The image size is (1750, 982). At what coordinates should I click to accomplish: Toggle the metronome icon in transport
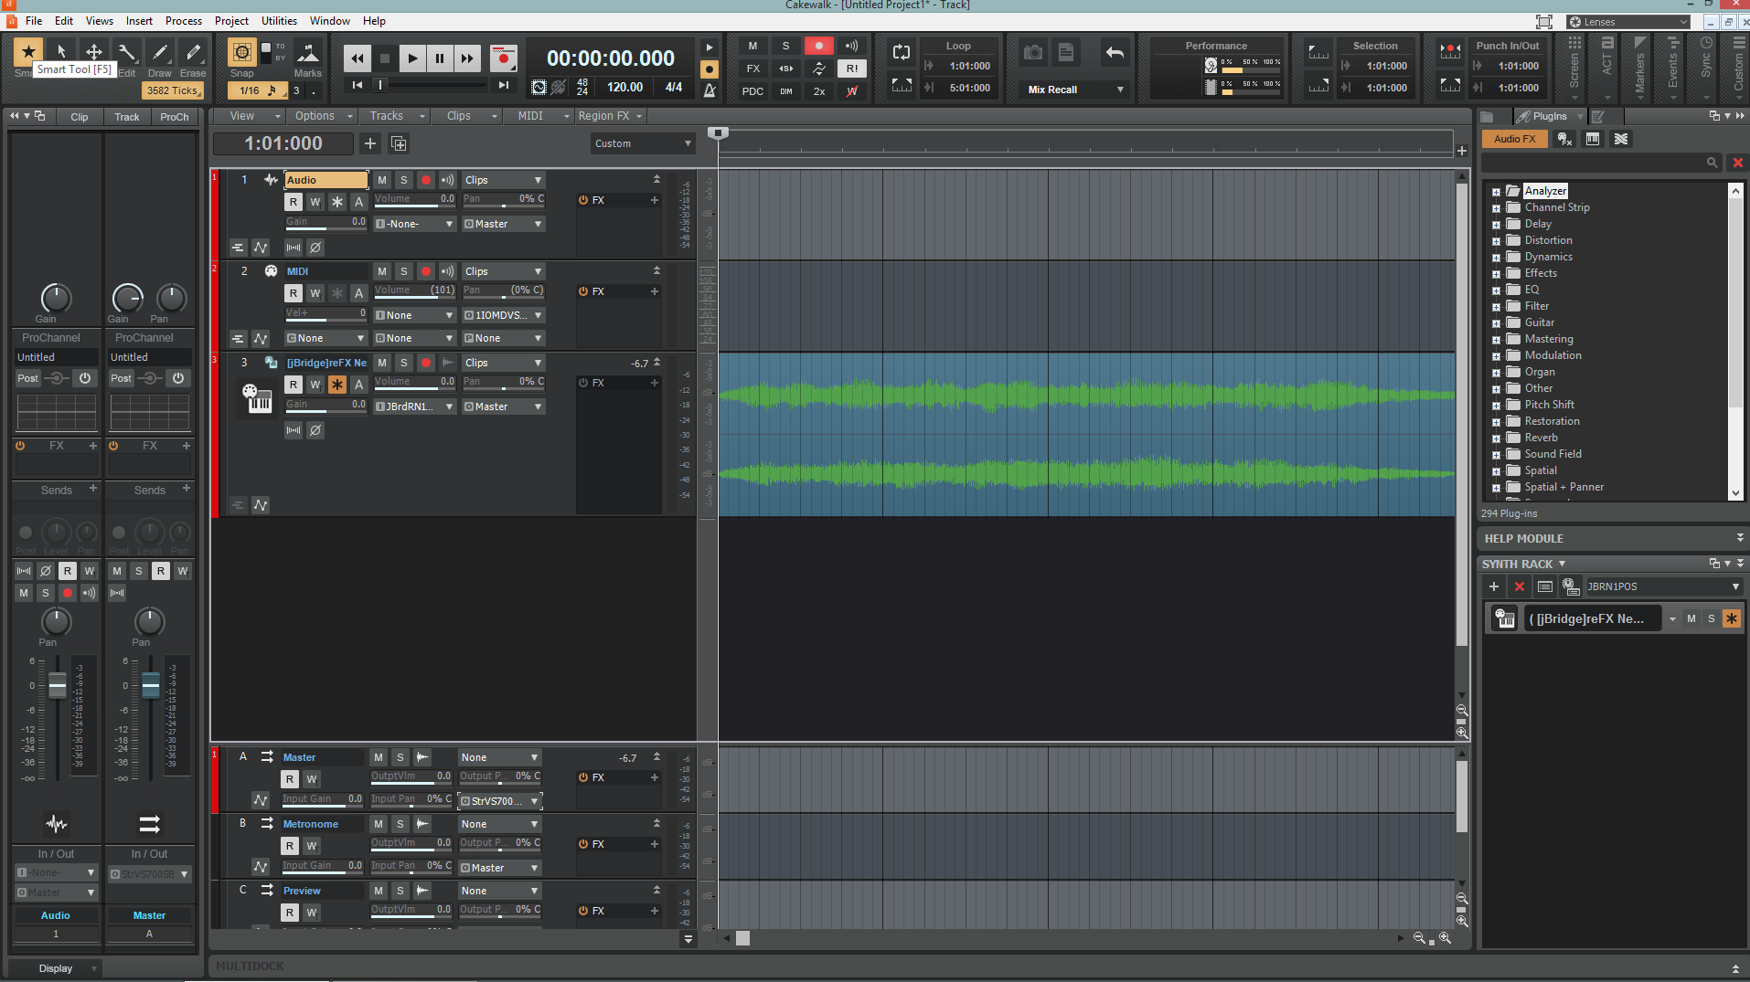(710, 90)
